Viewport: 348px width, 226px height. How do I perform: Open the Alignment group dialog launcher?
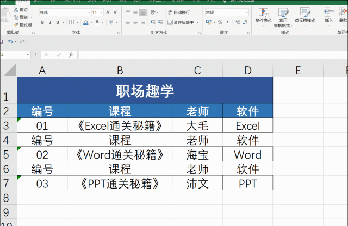point(200,33)
